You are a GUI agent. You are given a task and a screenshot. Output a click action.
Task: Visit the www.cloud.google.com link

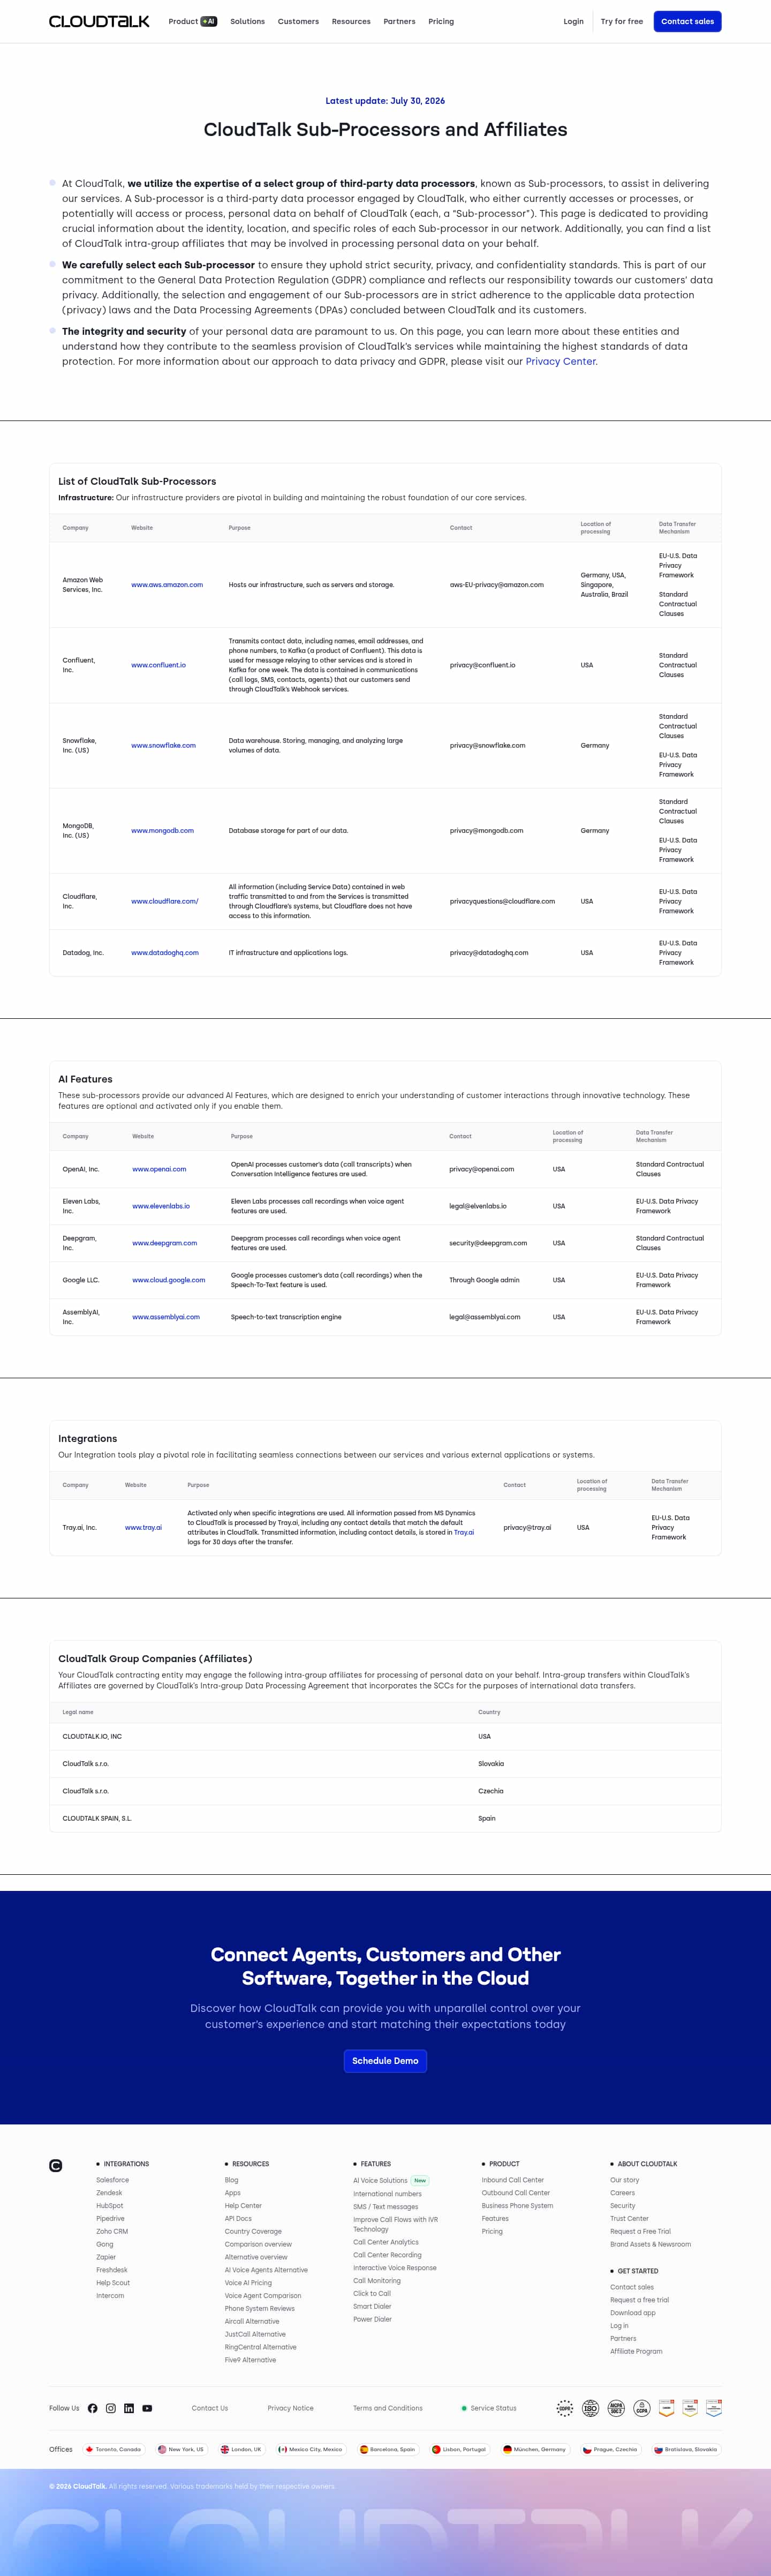click(x=169, y=1280)
